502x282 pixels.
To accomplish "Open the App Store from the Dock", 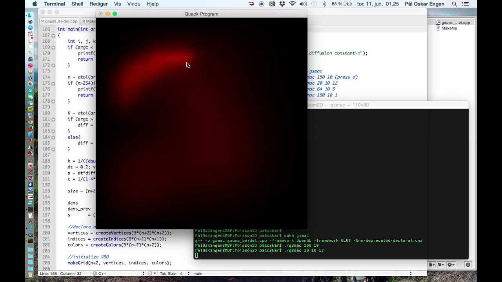I will tap(31, 27).
